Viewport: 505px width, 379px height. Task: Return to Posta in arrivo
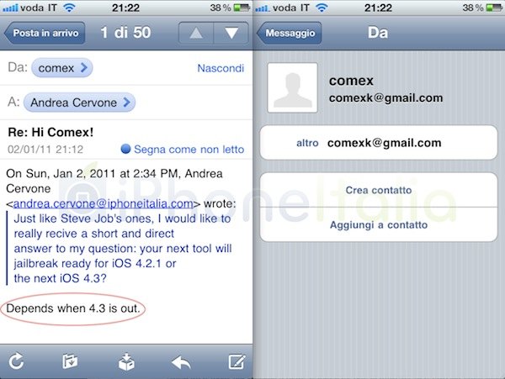(45, 33)
